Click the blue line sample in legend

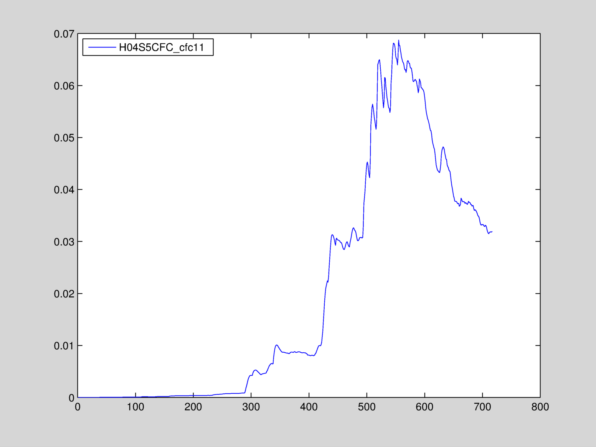click(x=102, y=48)
